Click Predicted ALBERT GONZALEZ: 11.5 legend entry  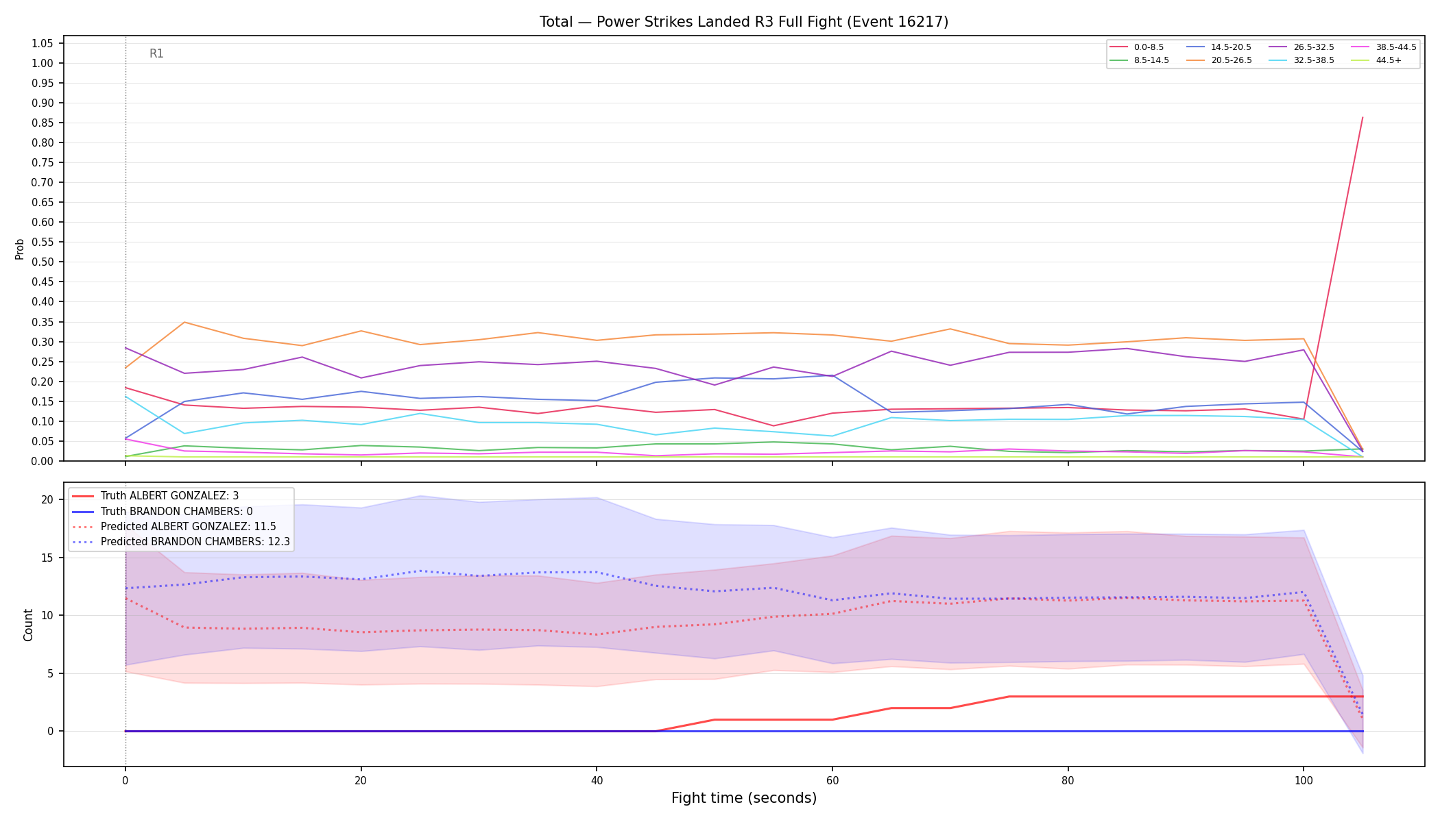[x=173, y=526]
